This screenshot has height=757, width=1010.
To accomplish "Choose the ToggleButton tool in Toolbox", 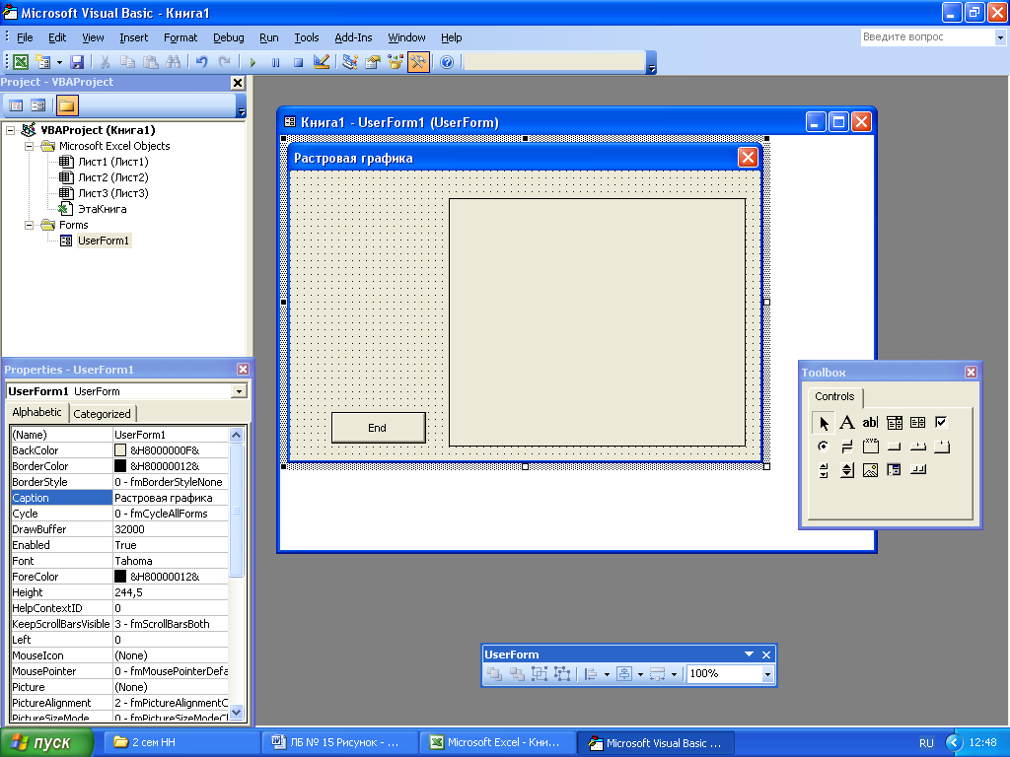I will click(847, 447).
